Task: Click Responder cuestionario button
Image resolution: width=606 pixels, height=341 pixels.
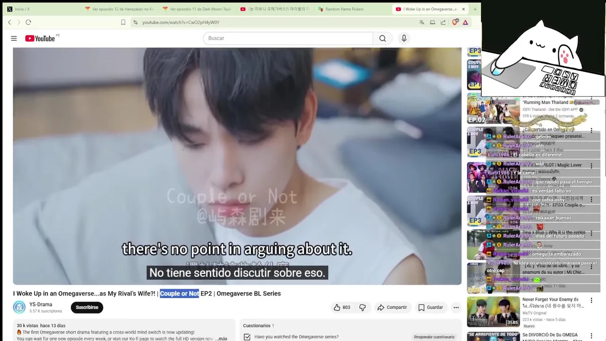Action: pyautogui.click(x=434, y=337)
